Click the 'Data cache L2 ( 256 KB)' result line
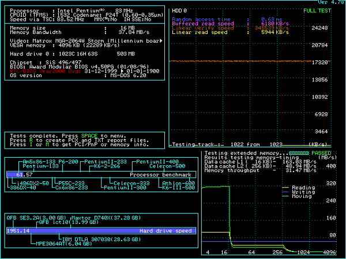This screenshot has height=259, width=346. point(261,166)
